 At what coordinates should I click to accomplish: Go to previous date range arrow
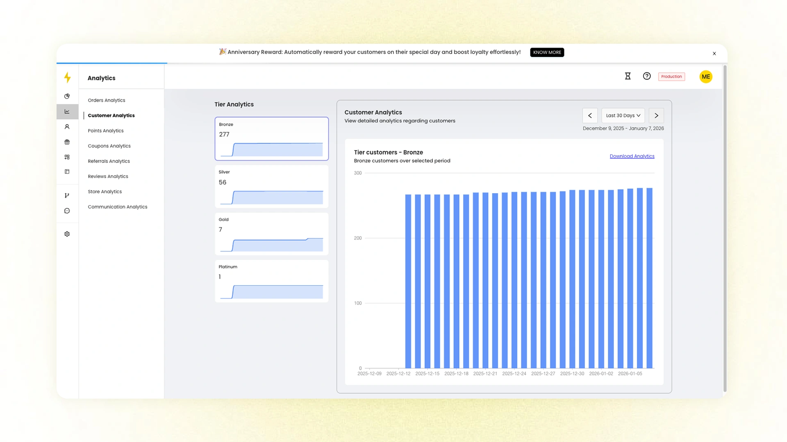[590, 115]
